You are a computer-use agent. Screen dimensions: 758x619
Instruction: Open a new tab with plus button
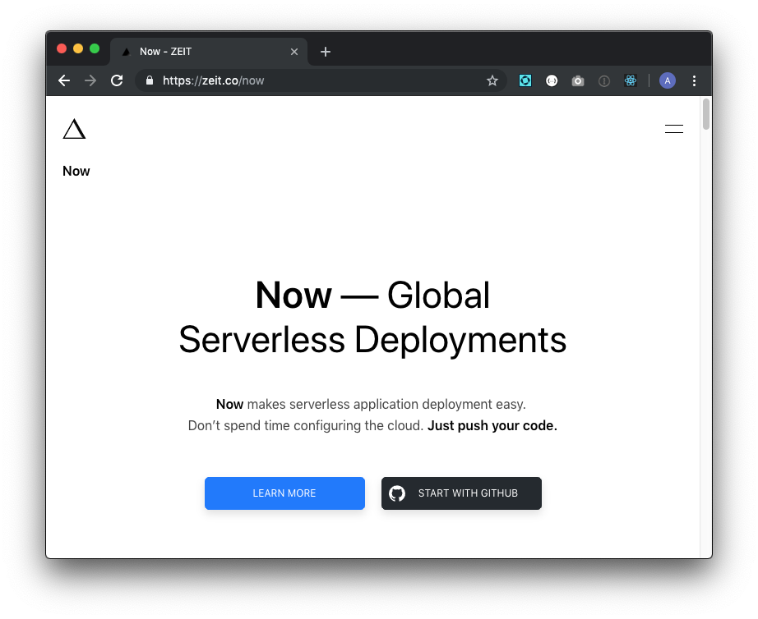coord(326,52)
